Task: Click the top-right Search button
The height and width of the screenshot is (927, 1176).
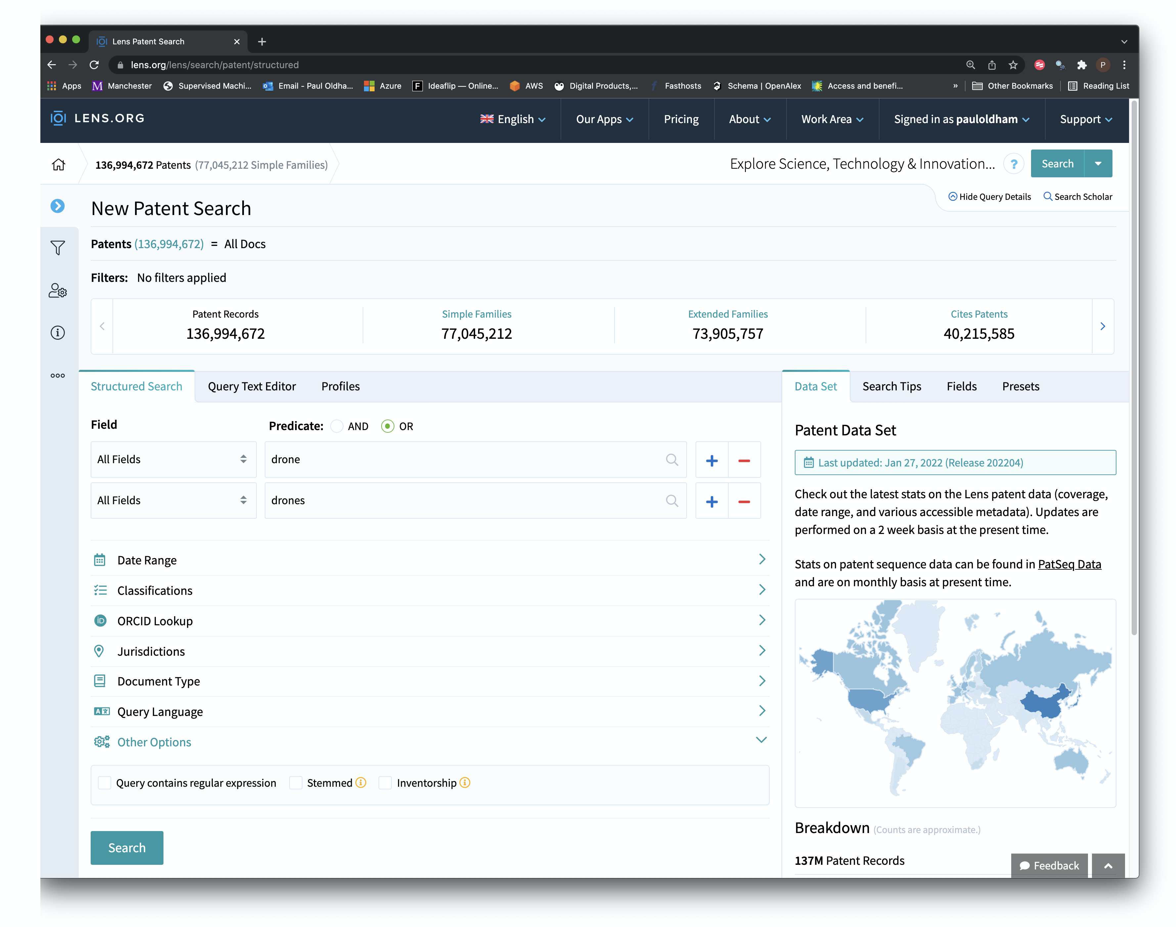Action: tap(1057, 164)
